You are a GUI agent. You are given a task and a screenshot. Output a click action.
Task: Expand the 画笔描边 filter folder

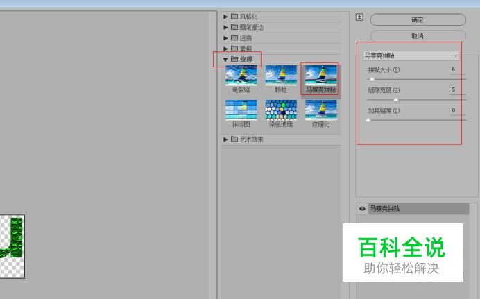point(225,27)
